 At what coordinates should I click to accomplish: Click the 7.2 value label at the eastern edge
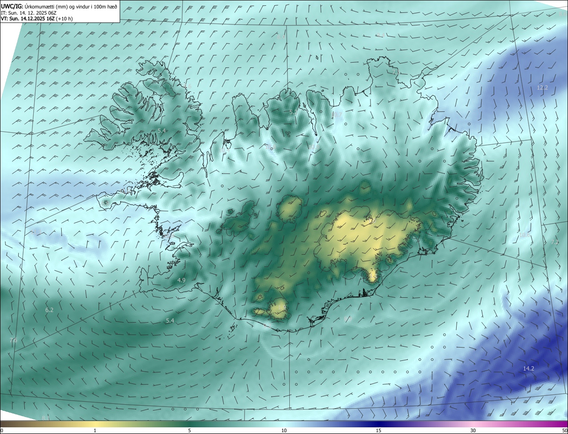(x=555, y=242)
